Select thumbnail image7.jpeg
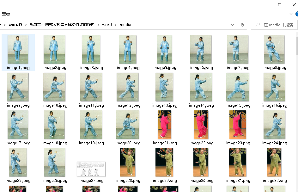 point(238,49)
